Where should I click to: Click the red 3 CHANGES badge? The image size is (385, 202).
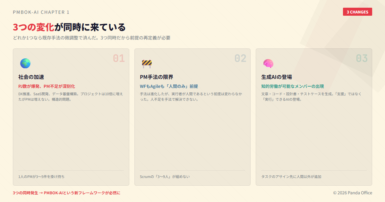[x=357, y=12]
